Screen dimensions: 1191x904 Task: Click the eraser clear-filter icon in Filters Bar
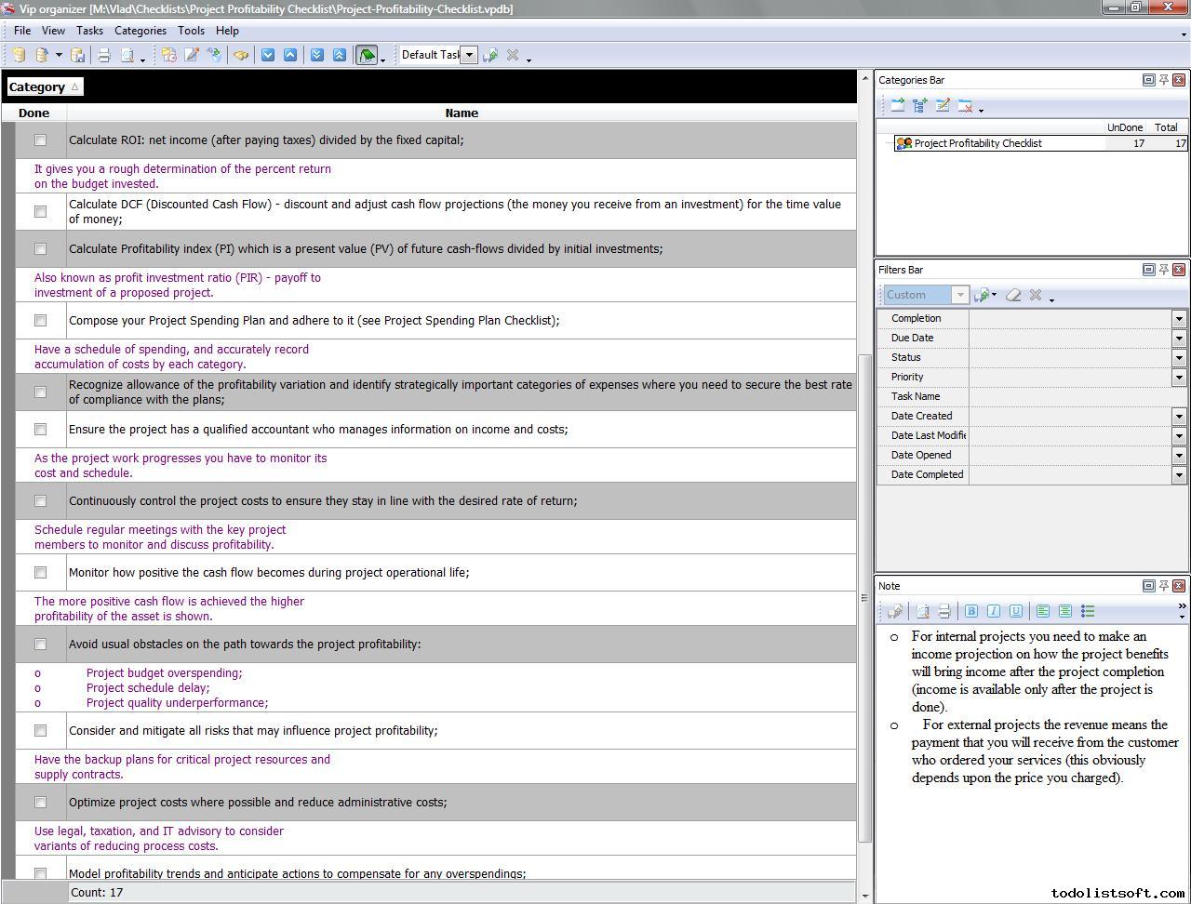[1013, 296]
